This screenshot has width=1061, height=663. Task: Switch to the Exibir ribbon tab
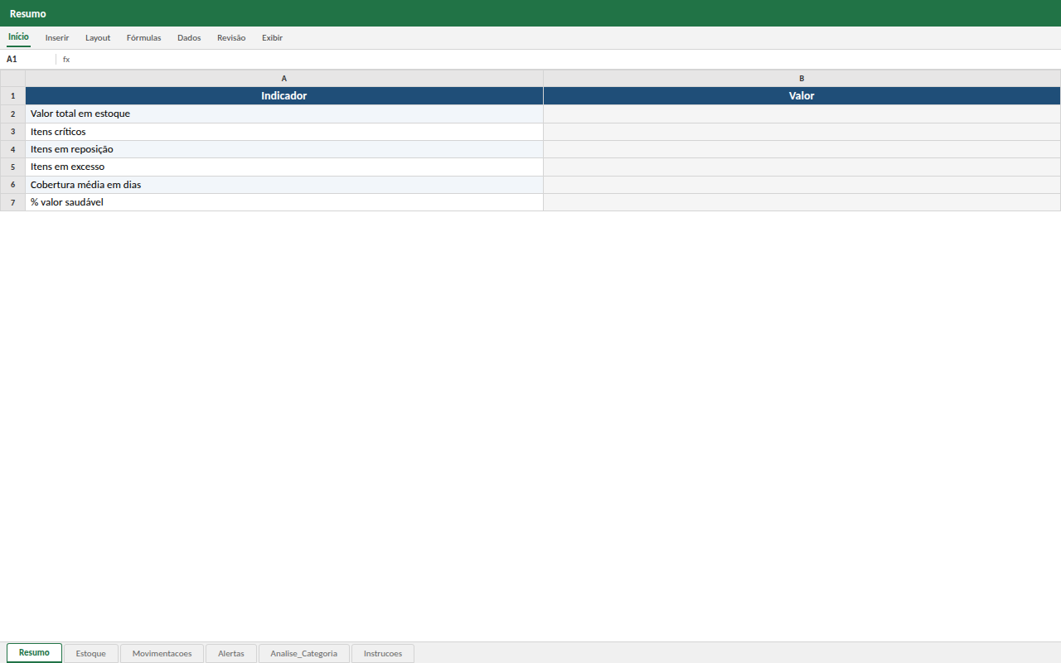[272, 38]
